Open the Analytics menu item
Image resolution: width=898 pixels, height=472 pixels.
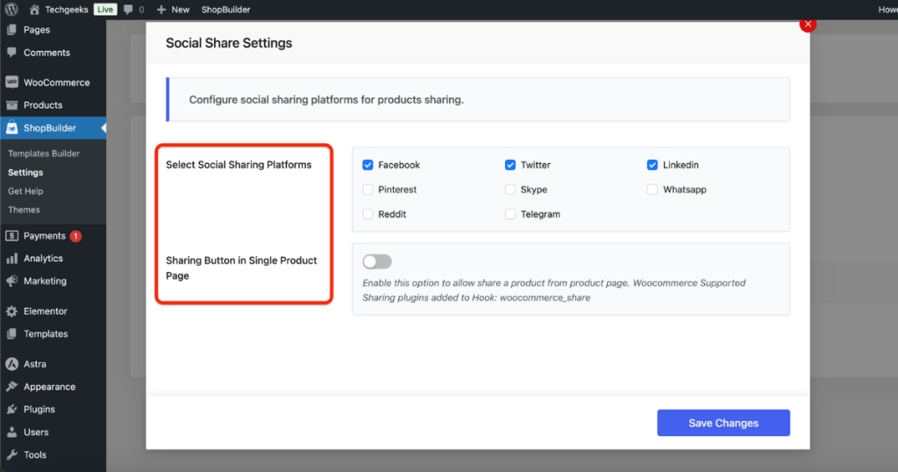tap(53, 258)
